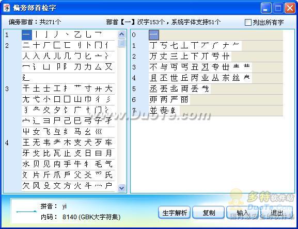This screenshot has height=229, width=298.
Task: Click the 退出 button
Action: point(276,213)
